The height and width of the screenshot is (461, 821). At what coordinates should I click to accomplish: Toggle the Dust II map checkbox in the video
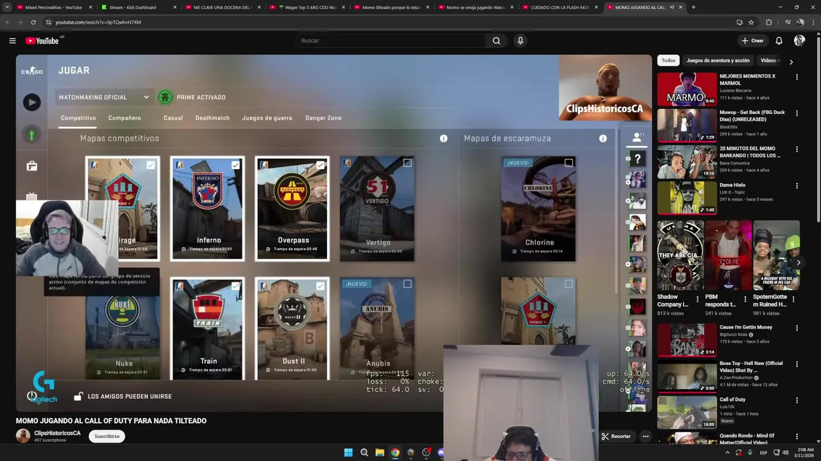[x=320, y=286]
